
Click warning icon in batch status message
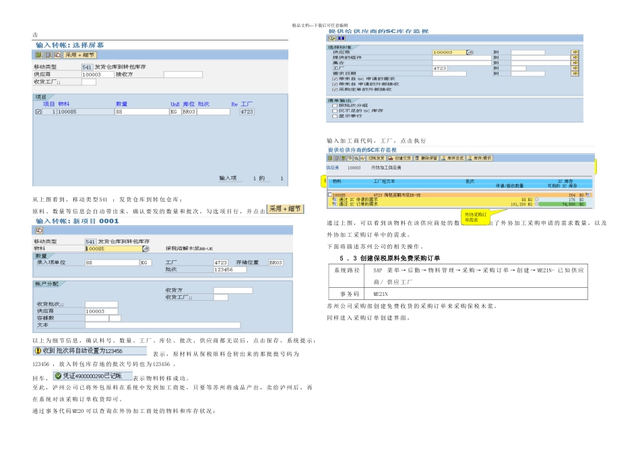pos(38,351)
